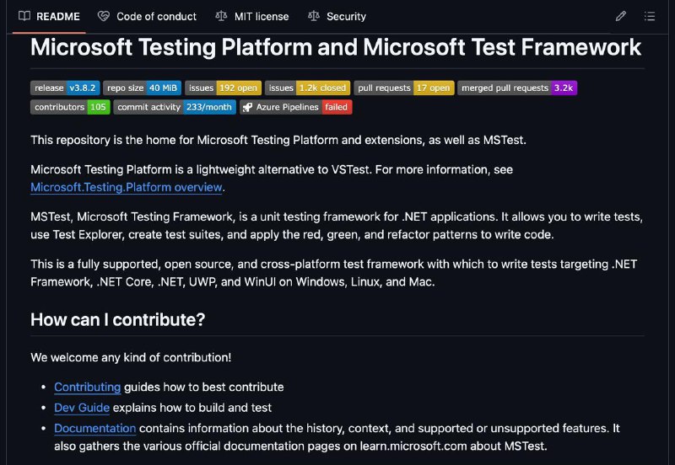Viewport: 675px width, 465px height.
Task: Open the pull requests 17 open badge
Action: pyautogui.click(x=404, y=88)
